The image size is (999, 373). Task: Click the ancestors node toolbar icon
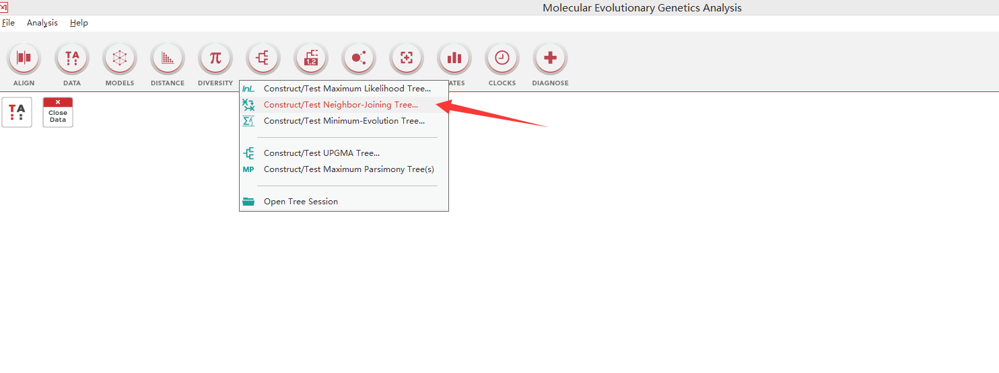[358, 58]
